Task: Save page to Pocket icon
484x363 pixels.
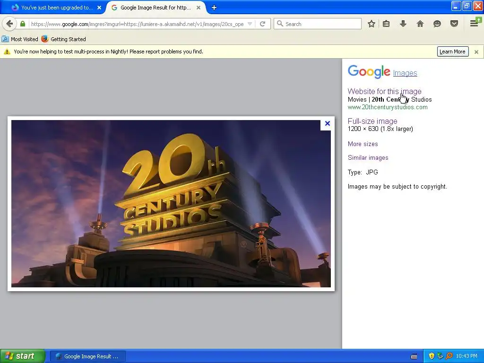Action: (454, 24)
